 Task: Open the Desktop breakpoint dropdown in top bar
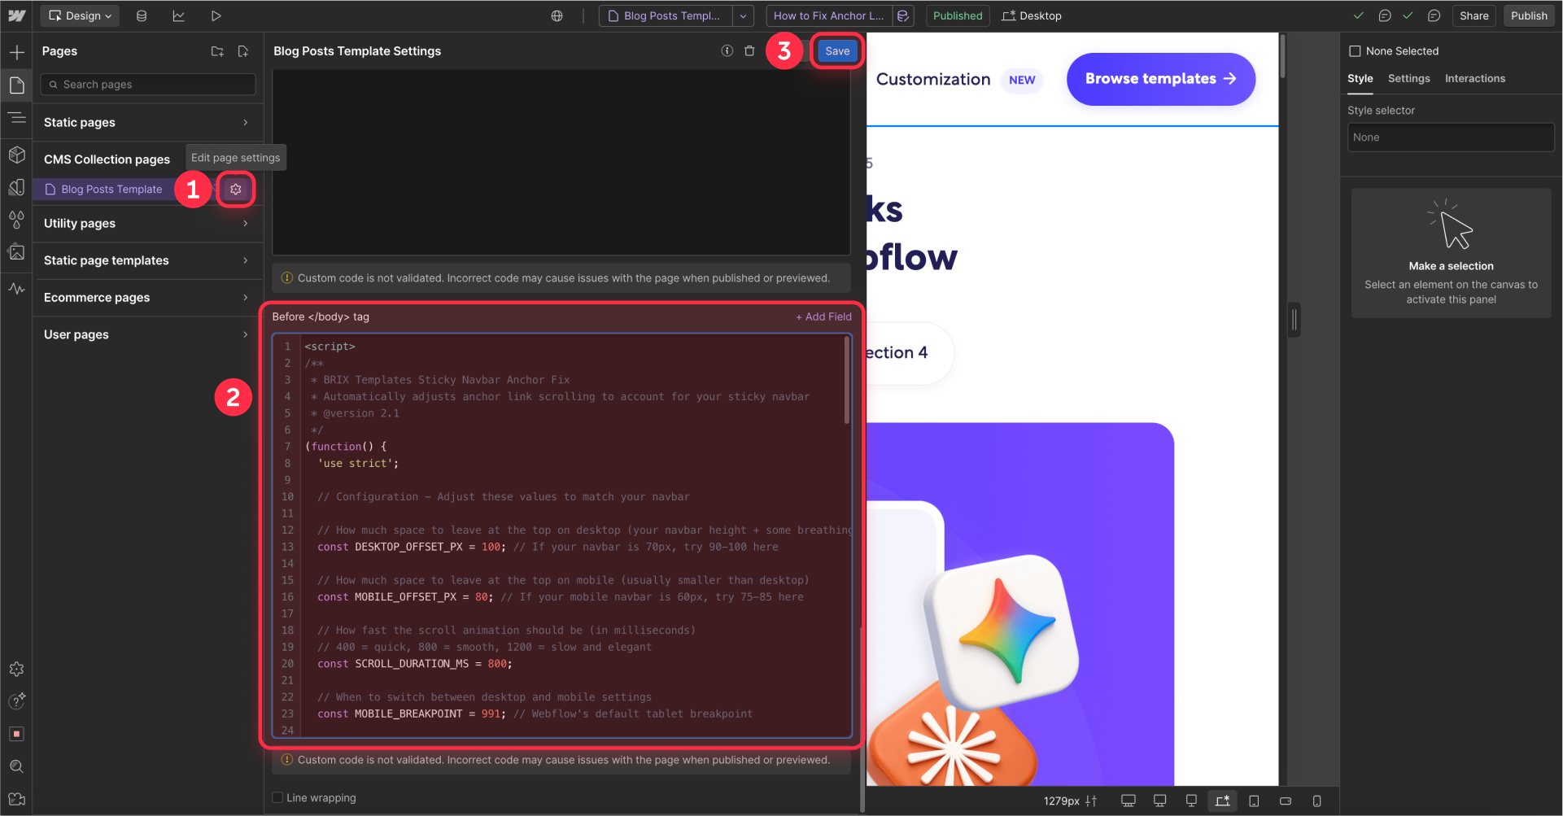pyautogui.click(x=1032, y=15)
